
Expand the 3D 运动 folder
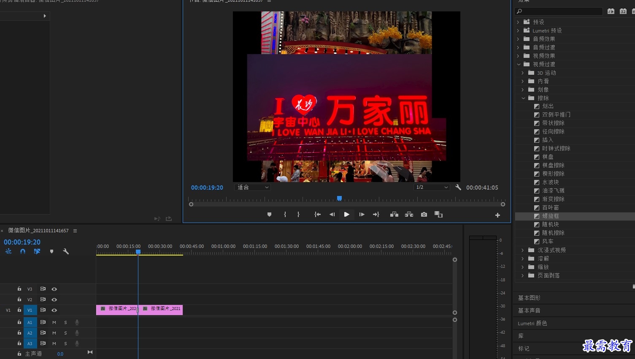tap(523, 73)
